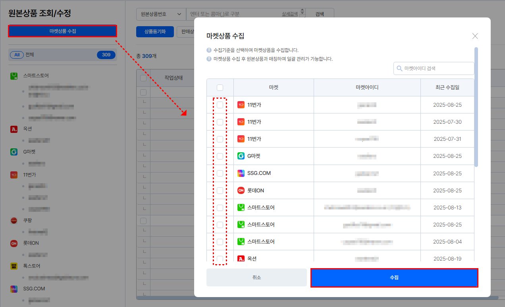The image size is (505, 307).
Task: Click the All badge icon next to 전체
Action: click(x=17, y=55)
